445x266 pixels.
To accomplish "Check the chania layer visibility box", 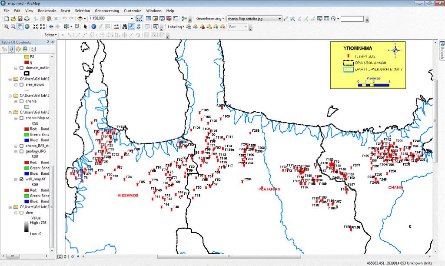I will (22, 101).
